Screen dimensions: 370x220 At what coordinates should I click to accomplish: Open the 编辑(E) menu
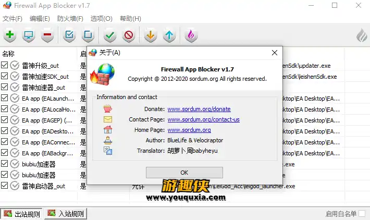pos(40,19)
